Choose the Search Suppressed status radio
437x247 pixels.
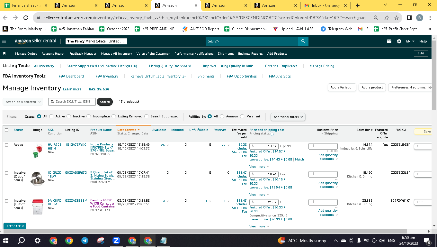pyautogui.click(x=147, y=116)
